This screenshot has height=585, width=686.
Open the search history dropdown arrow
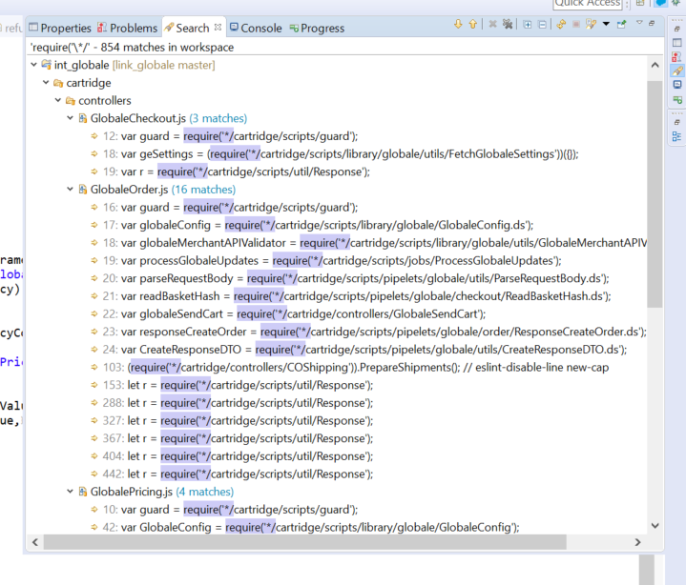click(x=606, y=24)
